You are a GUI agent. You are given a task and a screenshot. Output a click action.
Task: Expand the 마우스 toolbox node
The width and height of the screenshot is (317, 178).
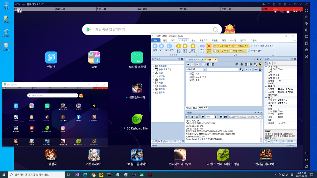coord(153,76)
